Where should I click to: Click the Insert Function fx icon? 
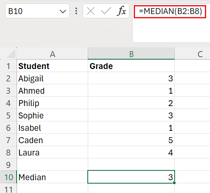pos(121,11)
